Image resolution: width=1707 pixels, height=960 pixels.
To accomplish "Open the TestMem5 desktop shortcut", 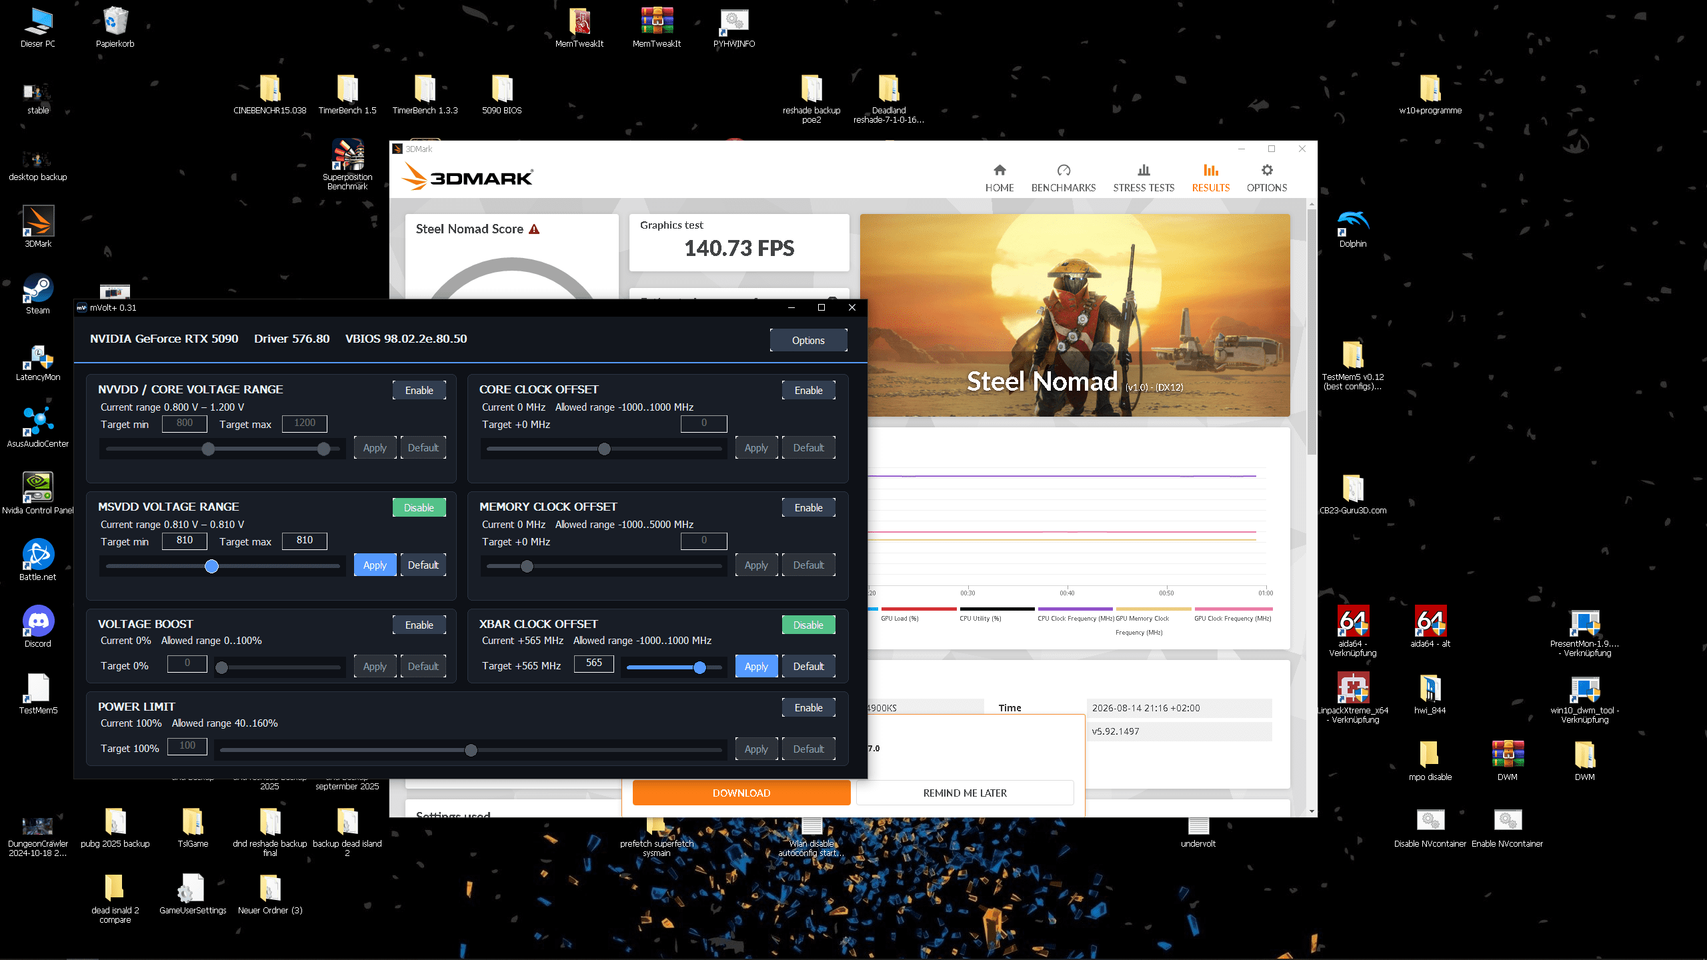I will 38,694.
